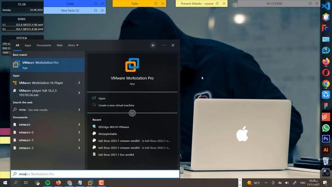Screen dimensions: 332x187
Task: Expand arrow for the vmware-0 document
Action: click(79, 132)
